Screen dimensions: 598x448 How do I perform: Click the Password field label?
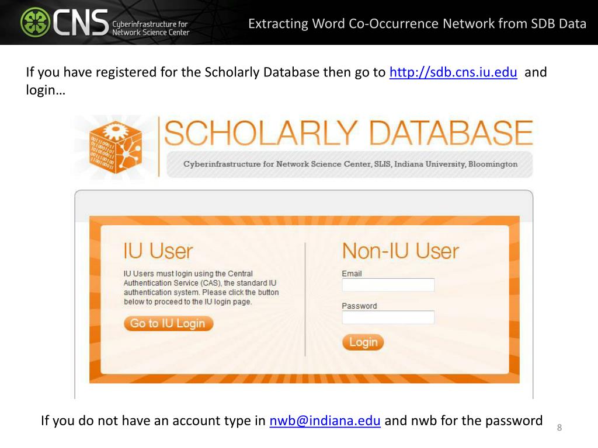click(x=359, y=306)
